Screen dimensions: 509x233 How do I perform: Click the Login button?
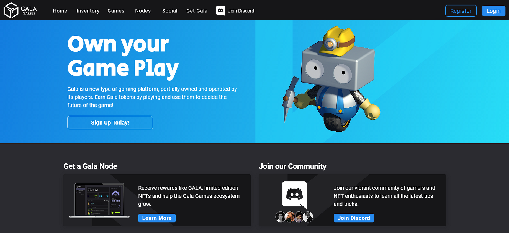[x=493, y=11]
